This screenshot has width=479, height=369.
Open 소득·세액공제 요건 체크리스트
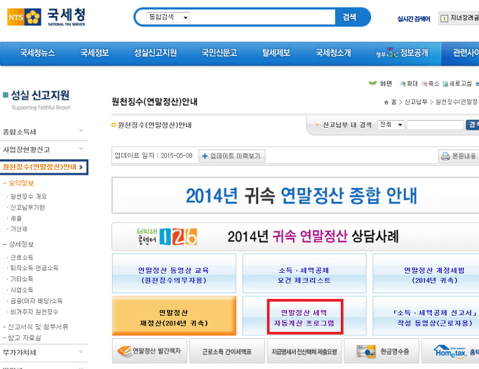pyautogui.click(x=304, y=274)
